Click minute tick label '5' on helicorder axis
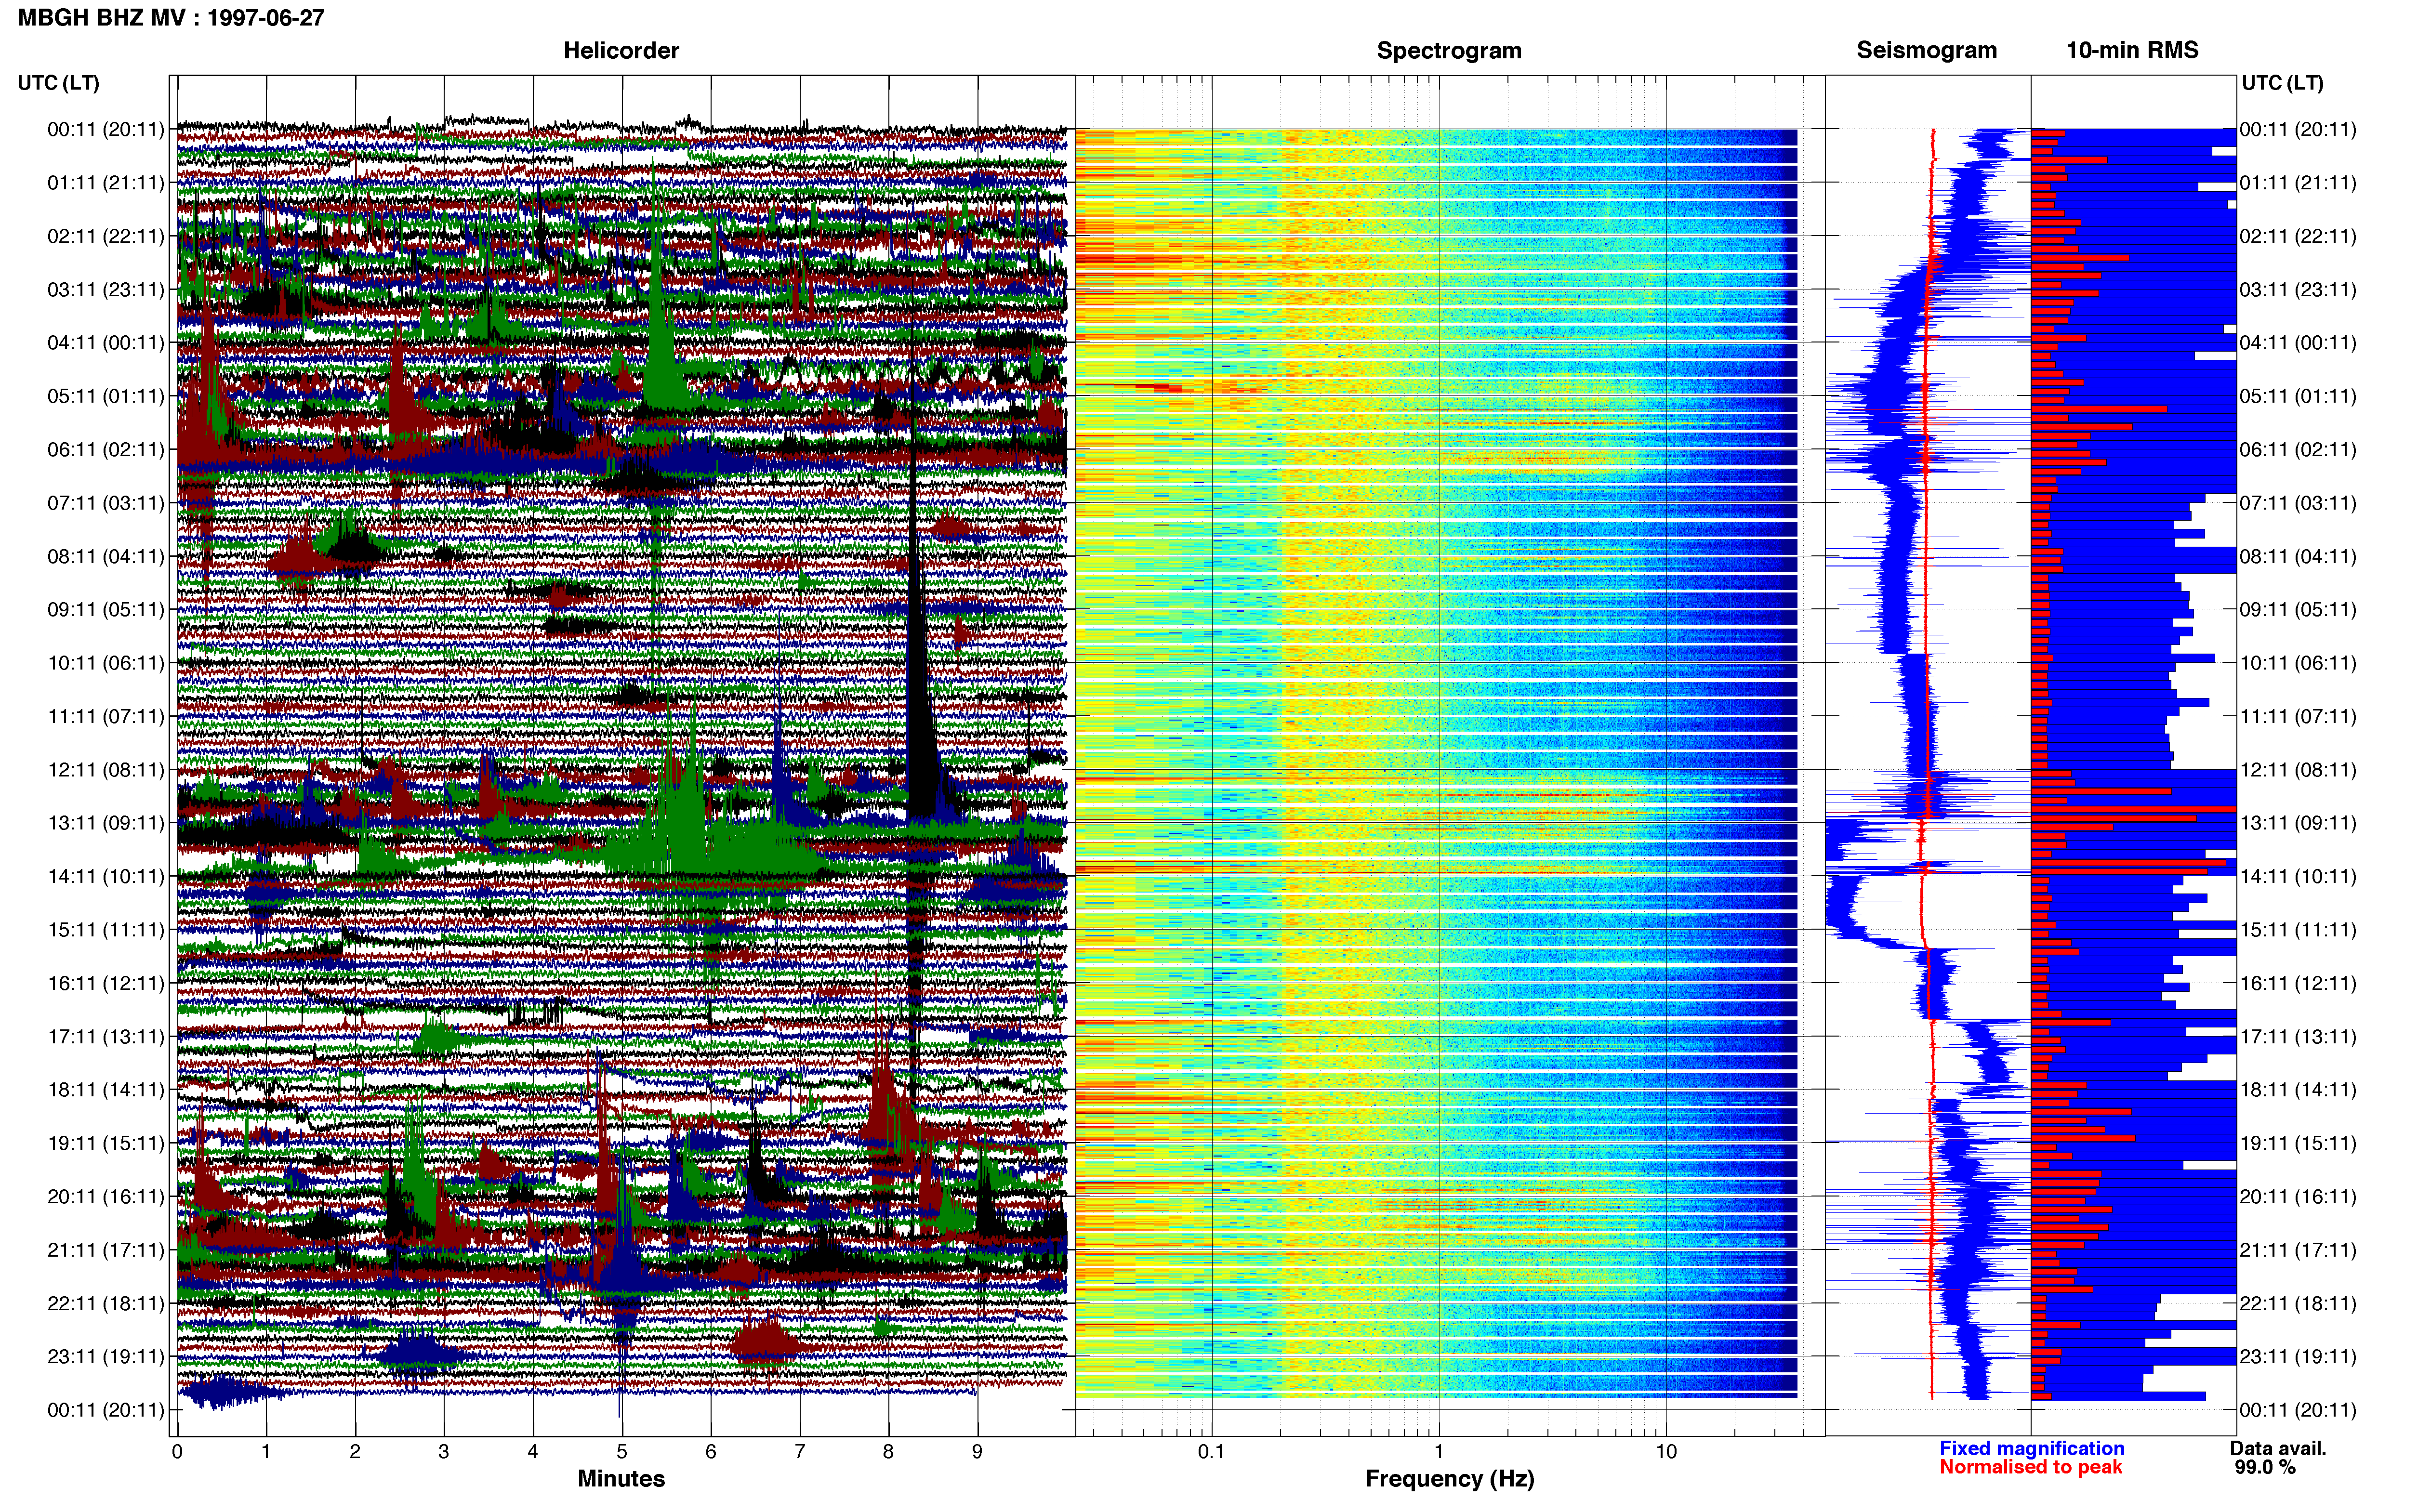Viewport: 2418px width, 1512px height. 622,1452
